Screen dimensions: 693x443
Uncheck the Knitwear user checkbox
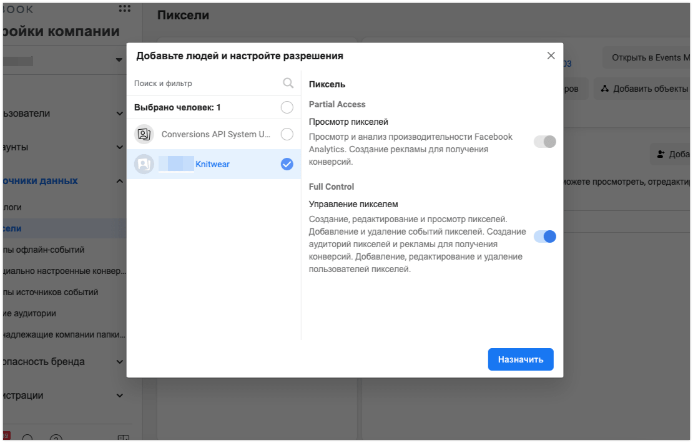(287, 164)
